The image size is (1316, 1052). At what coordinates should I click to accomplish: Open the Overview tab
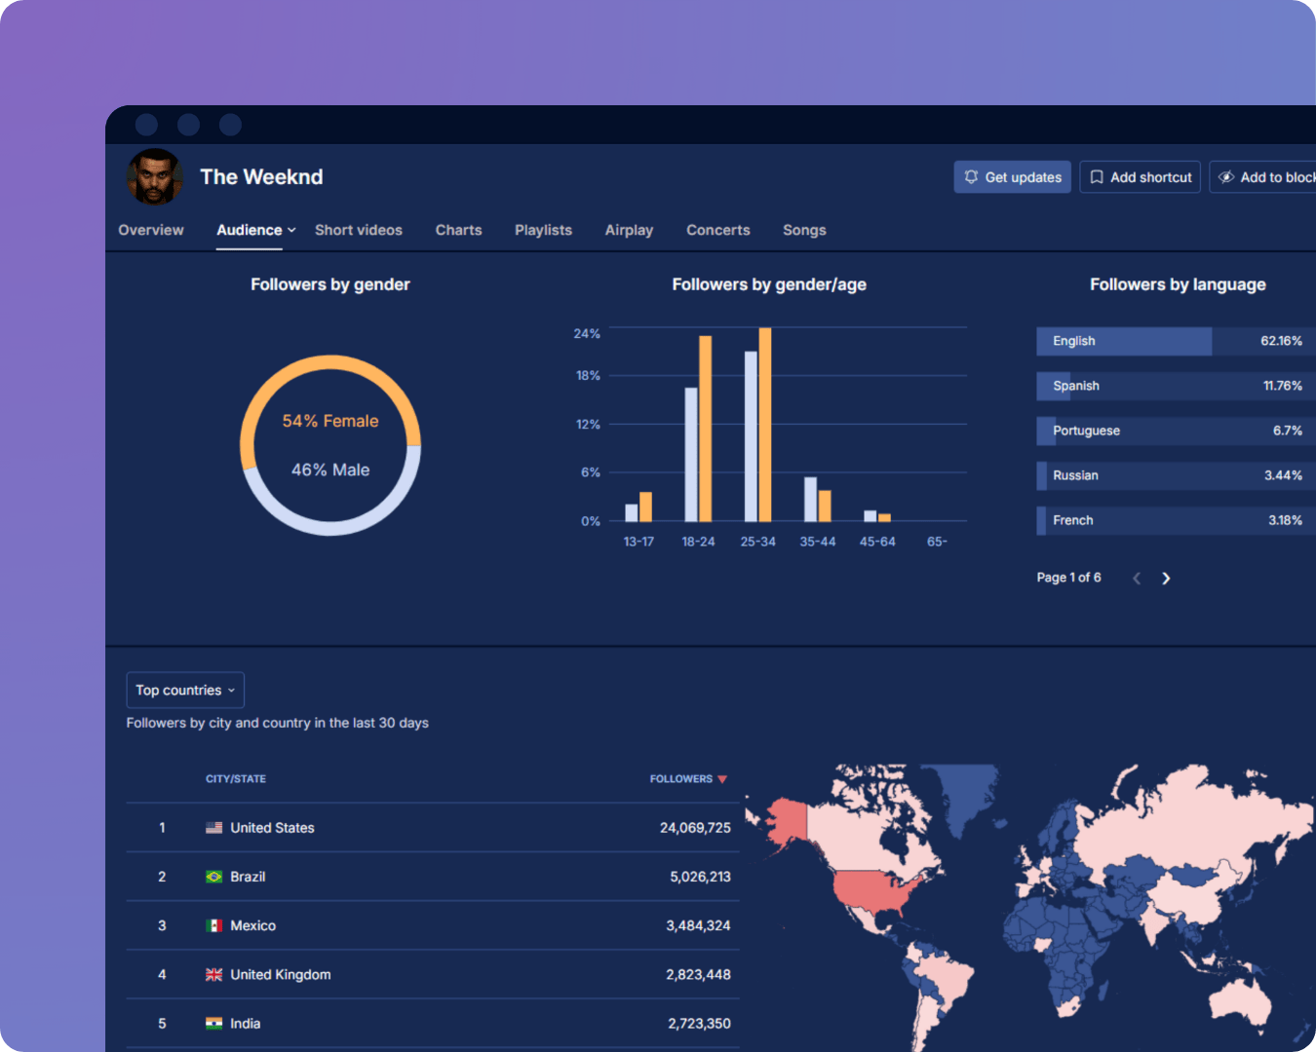(151, 230)
